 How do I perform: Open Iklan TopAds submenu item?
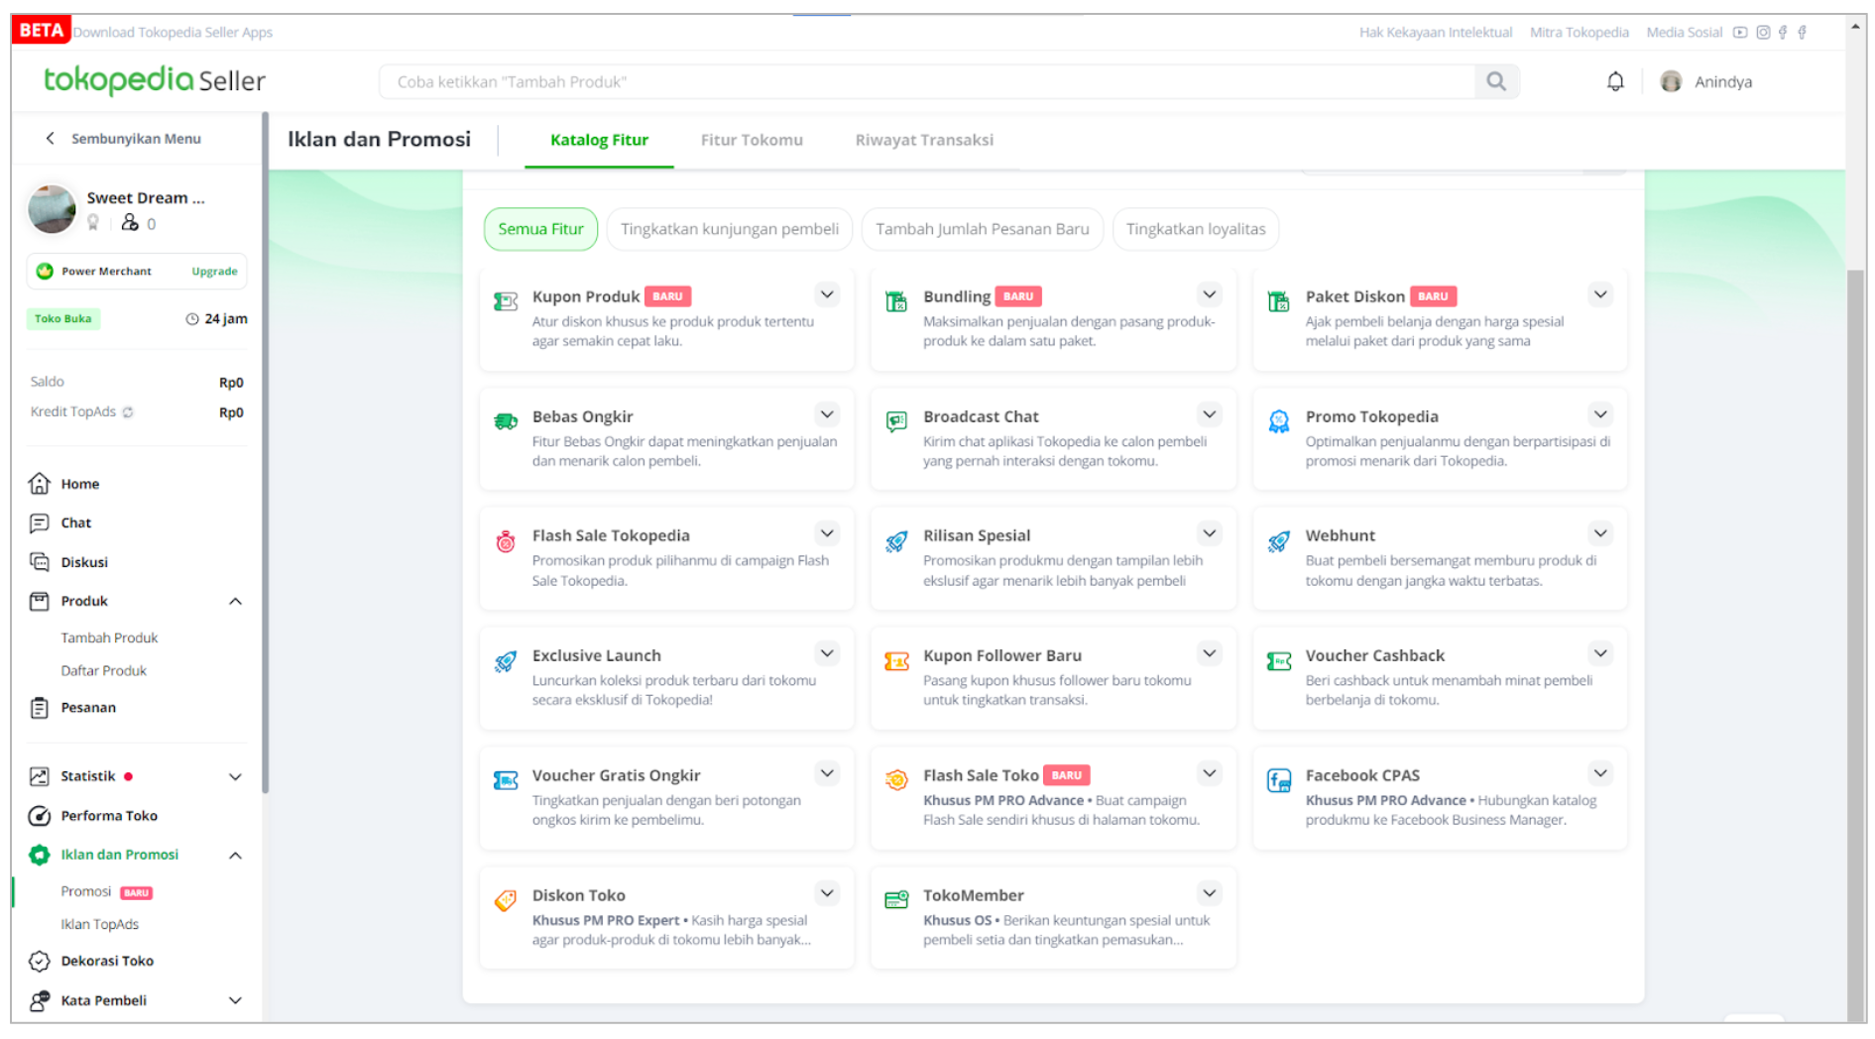click(x=99, y=925)
